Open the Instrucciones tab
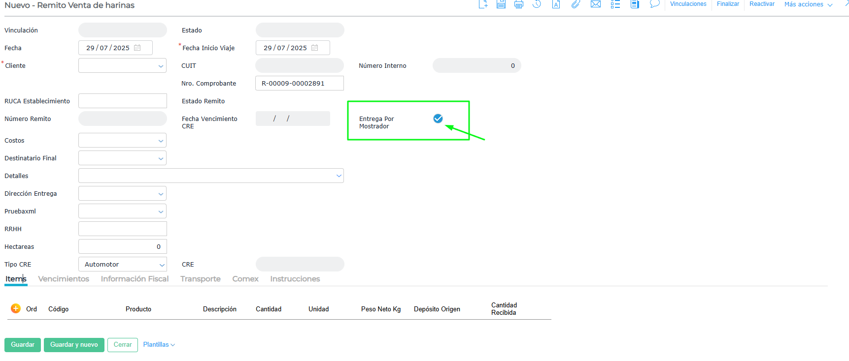 (x=295, y=279)
